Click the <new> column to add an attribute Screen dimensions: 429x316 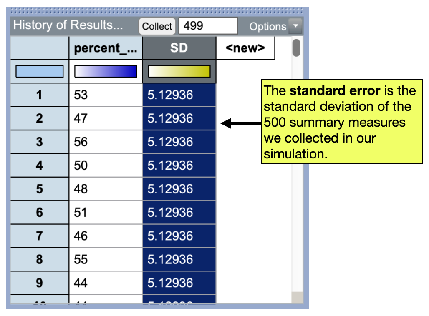click(245, 48)
